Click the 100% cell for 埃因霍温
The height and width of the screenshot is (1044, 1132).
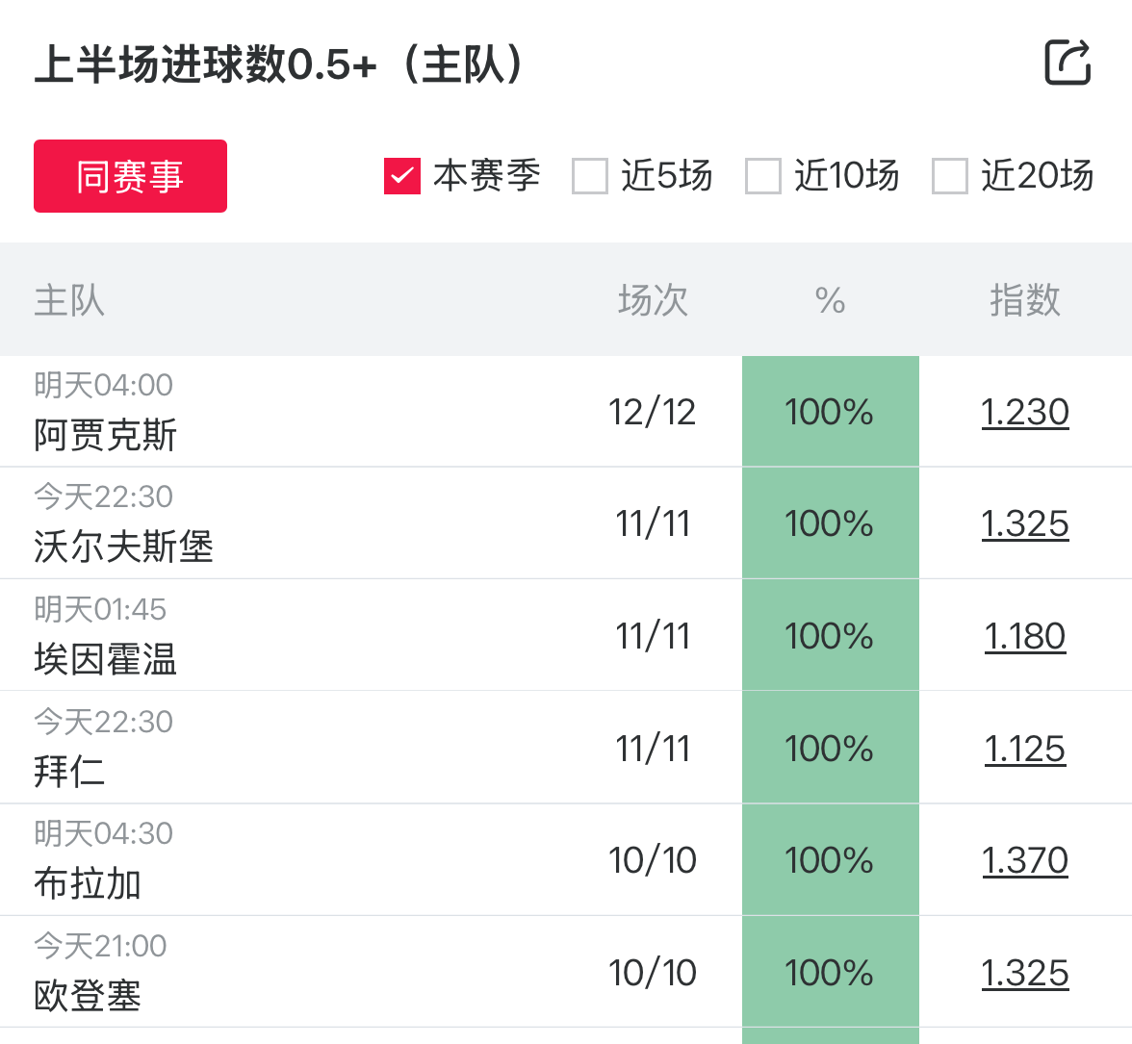(830, 636)
